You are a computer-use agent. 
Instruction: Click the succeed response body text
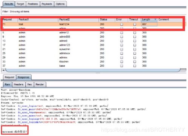(x=14, y=132)
